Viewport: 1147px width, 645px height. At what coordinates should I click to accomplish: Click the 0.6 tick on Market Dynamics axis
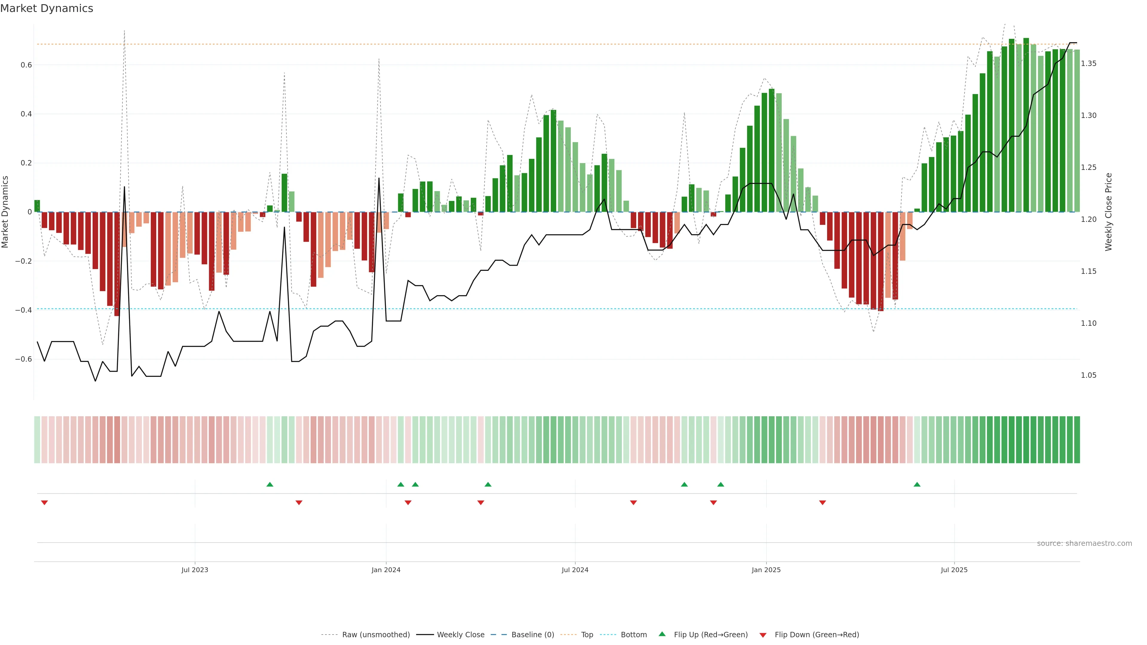click(x=26, y=65)
